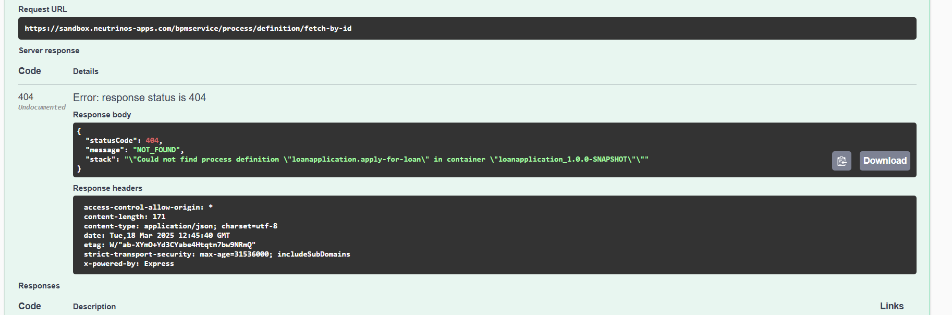Copy response body to clipboard icon

point(841,161)
